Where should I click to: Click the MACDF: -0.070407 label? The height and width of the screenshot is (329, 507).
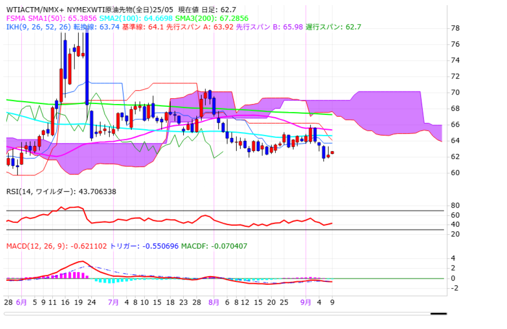[214, 246]
